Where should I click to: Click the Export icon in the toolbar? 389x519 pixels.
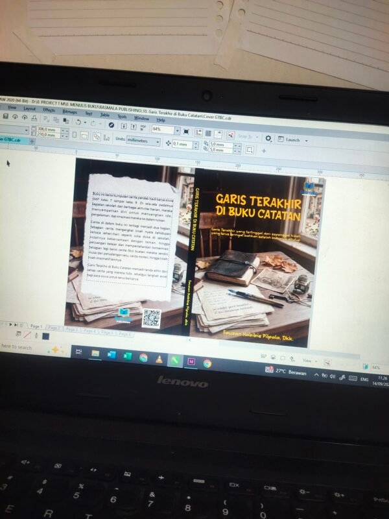134,127
